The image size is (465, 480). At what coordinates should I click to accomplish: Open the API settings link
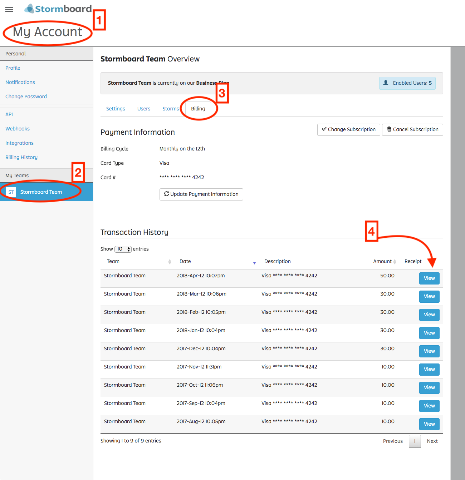pyautogui.click(x=9, y=114)
